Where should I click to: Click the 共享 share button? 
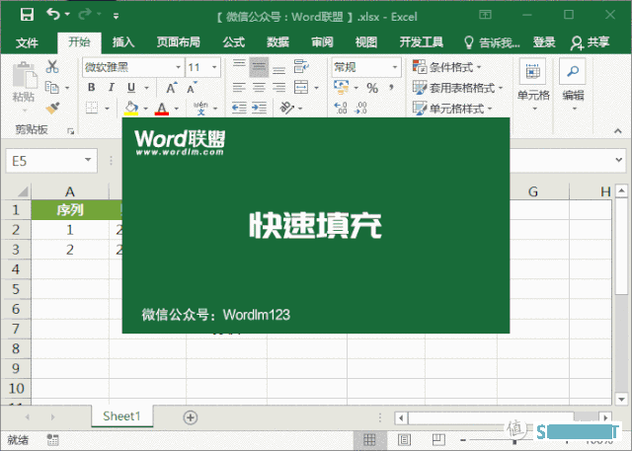point(591,42)
